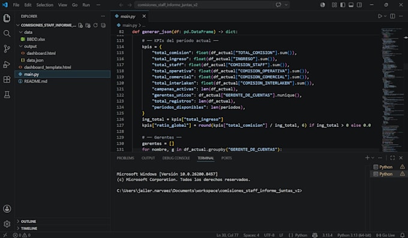408x238 pixels.
Task: Go back with the navigation arrow
Action: click(x=121, y=5)
